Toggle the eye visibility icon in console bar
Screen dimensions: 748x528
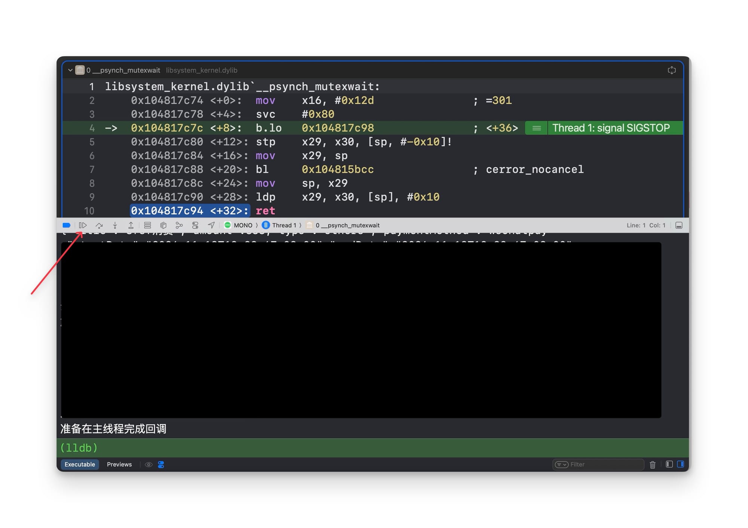point(148,464)
